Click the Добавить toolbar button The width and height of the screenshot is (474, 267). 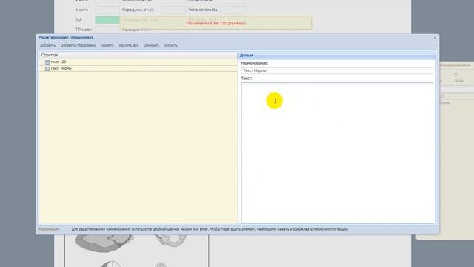(47, 45)
